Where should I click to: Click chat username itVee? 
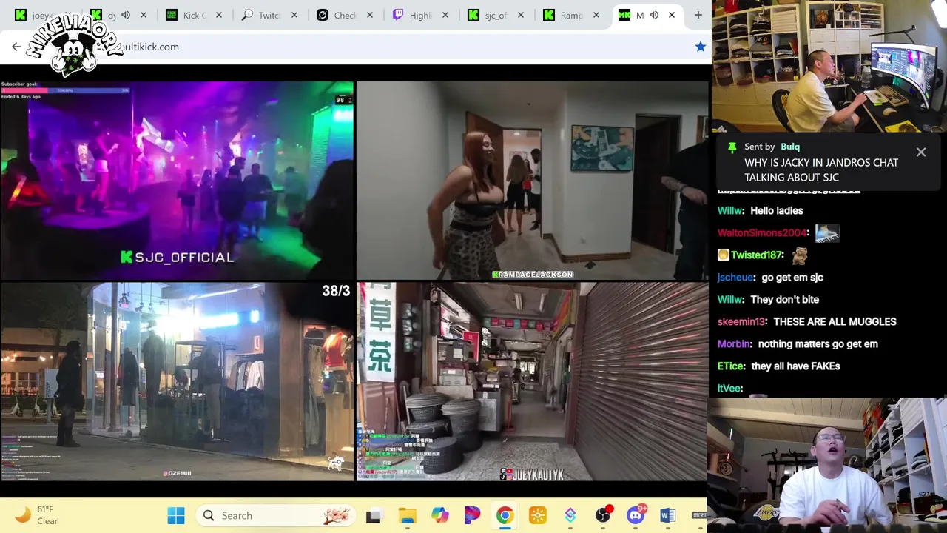[729, 389]
